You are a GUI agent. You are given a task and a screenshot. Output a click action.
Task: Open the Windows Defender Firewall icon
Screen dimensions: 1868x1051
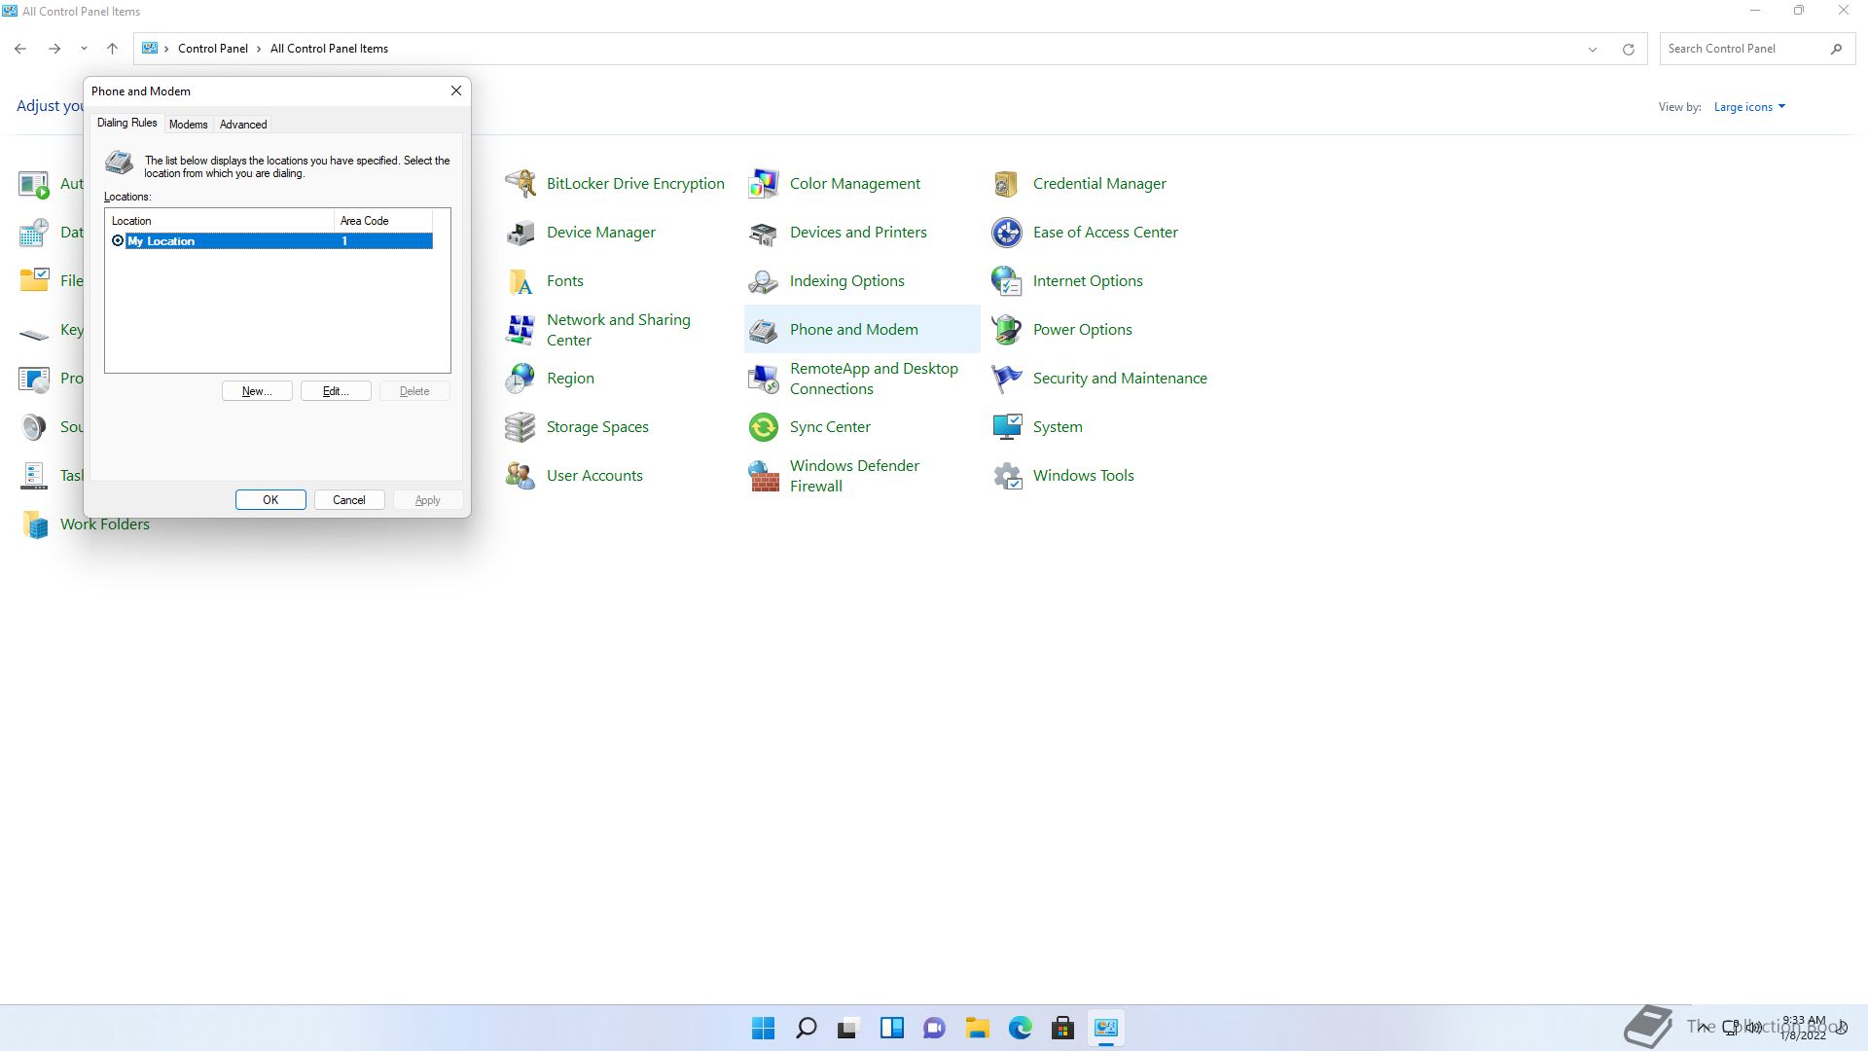coord(764,476)
